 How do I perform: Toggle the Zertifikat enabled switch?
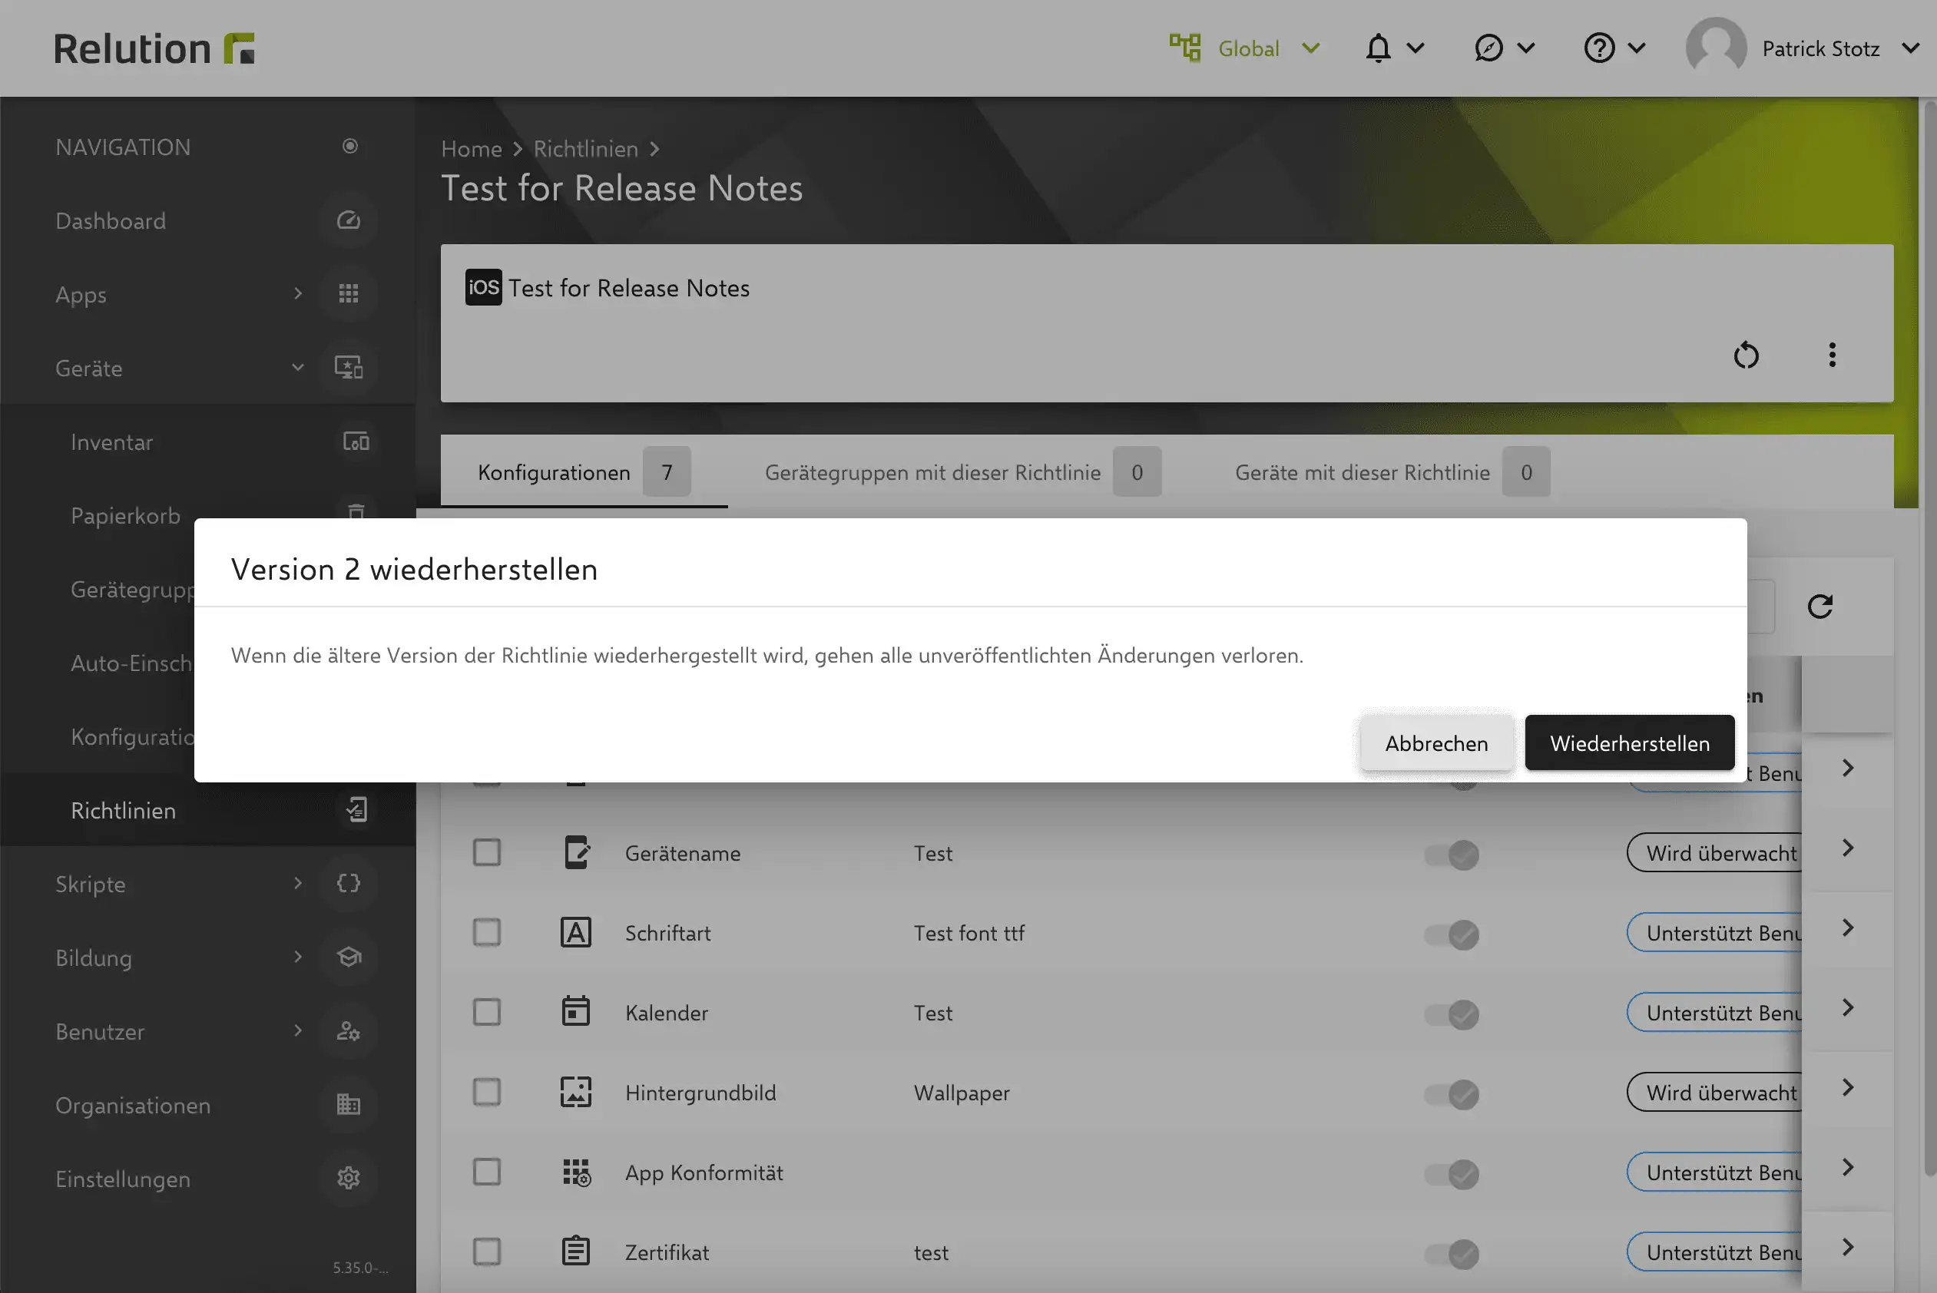pos(1452,1253)
